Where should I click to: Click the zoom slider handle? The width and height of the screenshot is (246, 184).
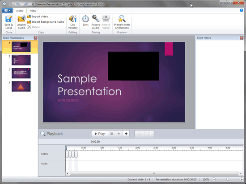[x=228, y=179]
